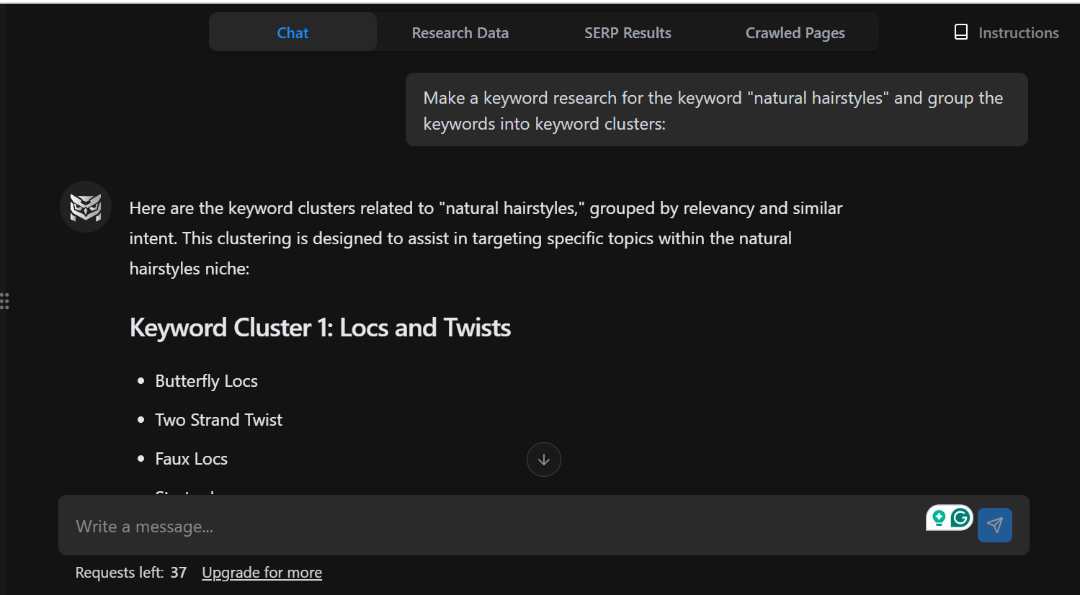Click the owl assistant avatar icon

(85, 207)
